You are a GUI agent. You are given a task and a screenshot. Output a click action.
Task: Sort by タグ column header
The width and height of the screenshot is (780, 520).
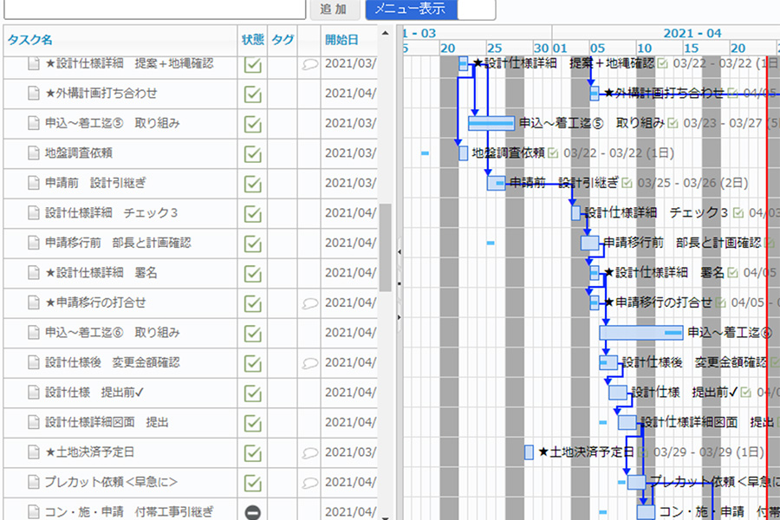[x=283, y=40]
